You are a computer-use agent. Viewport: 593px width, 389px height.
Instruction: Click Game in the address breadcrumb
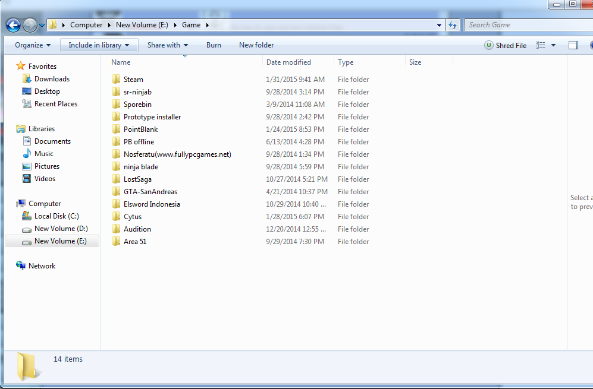[x=192, y=25]
